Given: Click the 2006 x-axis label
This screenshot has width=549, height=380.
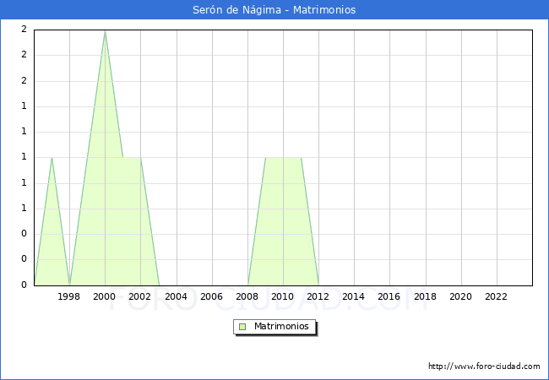Looking at the screenshot, I should [x=211, y=296].
